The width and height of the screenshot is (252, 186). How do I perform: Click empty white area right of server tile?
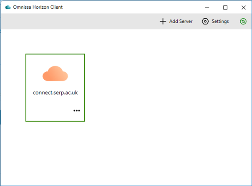pos(167,88)
